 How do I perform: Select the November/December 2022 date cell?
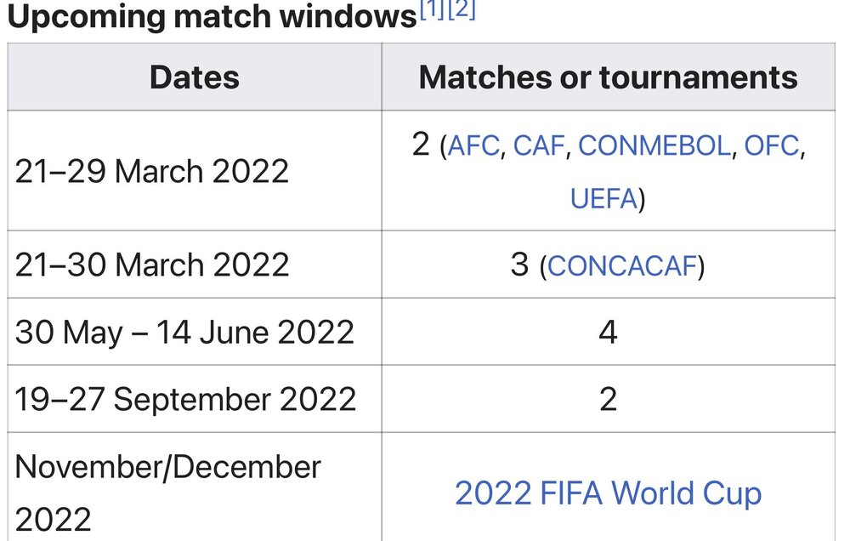(x=168, y=493)
